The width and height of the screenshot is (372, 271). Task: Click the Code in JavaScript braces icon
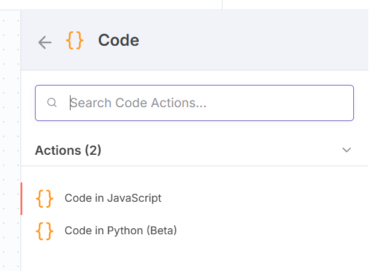pyautogui.click(x=45, y=198)
